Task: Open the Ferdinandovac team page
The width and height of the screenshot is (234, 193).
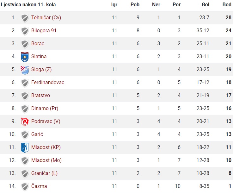Action: click(48, 82)
